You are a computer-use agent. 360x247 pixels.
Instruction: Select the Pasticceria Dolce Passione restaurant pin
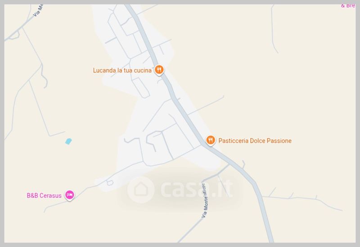pyautogui.click(x=210, y=140)
